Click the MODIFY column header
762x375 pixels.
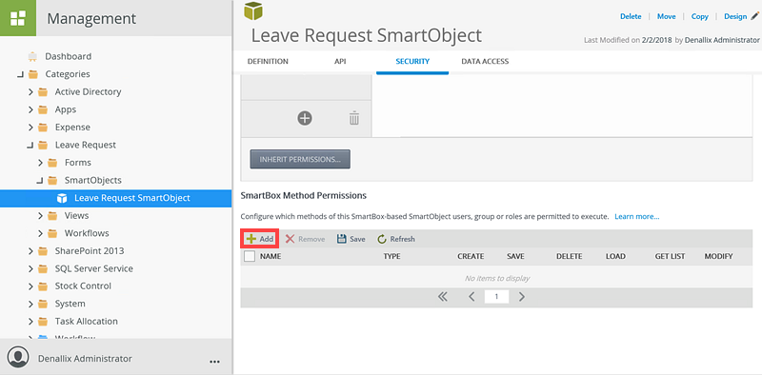718,256
